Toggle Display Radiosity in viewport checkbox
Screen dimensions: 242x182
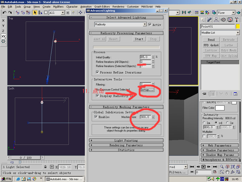coord(97,96)
